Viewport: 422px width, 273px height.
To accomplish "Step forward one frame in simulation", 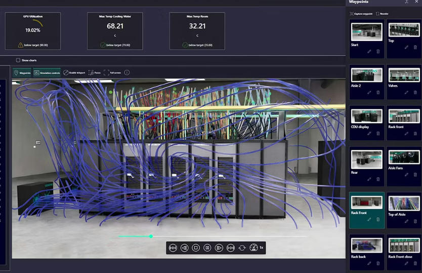I will (x=219, y=248).
